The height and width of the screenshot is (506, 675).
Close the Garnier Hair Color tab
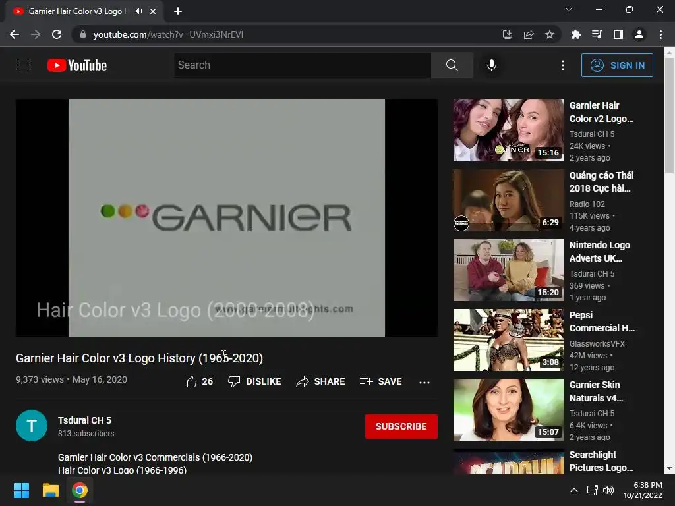coord(153,11)
